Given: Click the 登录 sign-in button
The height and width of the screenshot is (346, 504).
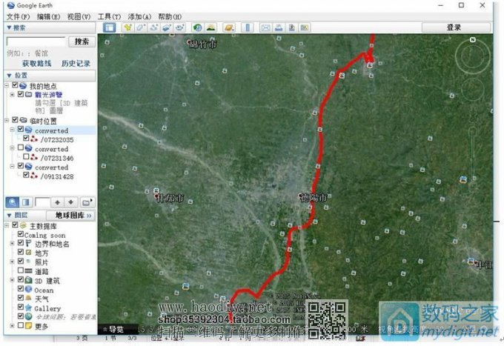Looking at the screenshot, I should click(454, 27).
